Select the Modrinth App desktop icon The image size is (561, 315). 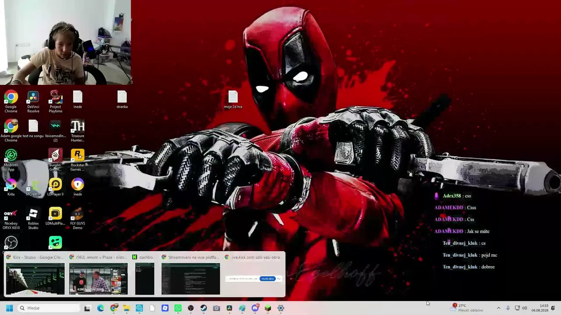(11, 160)
